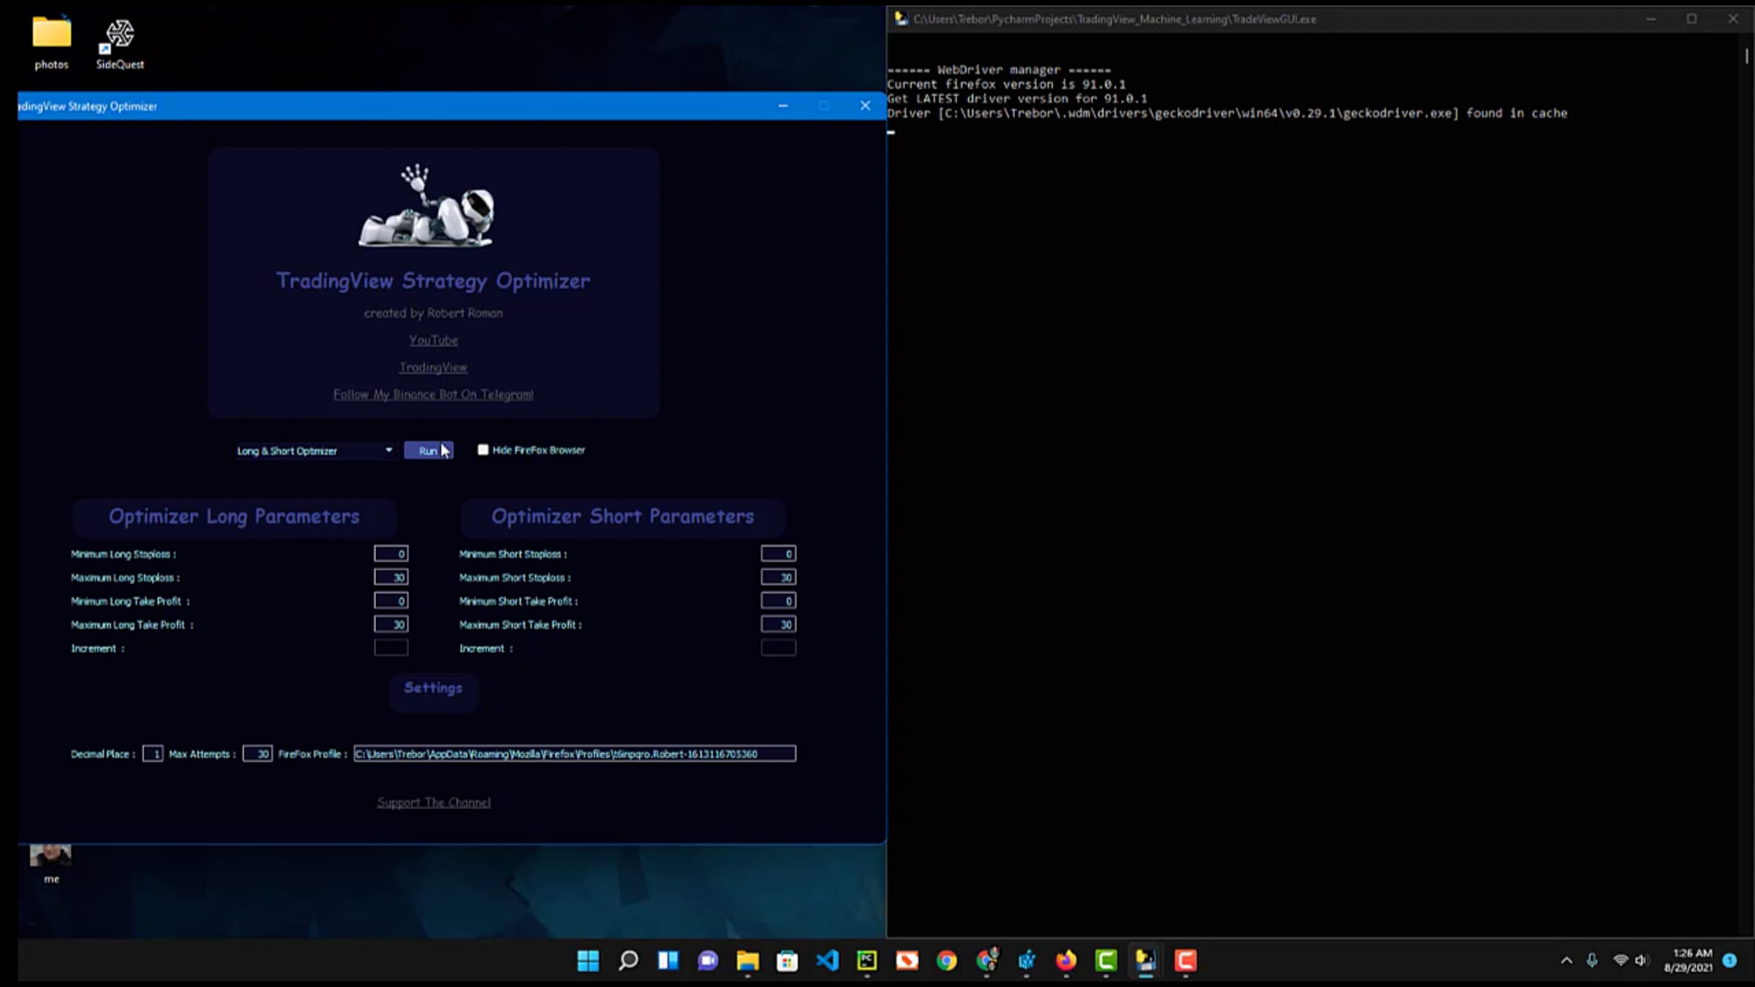
Task: Click the 'created by Robert Roman' text
Action: [x=434, y=313]
